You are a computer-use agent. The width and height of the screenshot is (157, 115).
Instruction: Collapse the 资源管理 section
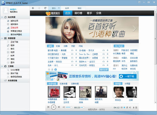pyautogui.click(x=2, y=38)
